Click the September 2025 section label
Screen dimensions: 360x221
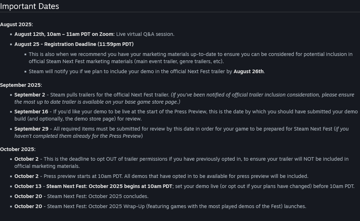[21, 85]
